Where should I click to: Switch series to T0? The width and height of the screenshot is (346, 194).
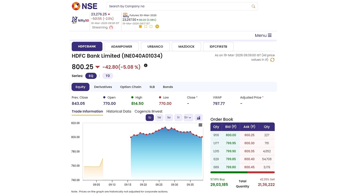pyautogui.click(x=108, y=76)
